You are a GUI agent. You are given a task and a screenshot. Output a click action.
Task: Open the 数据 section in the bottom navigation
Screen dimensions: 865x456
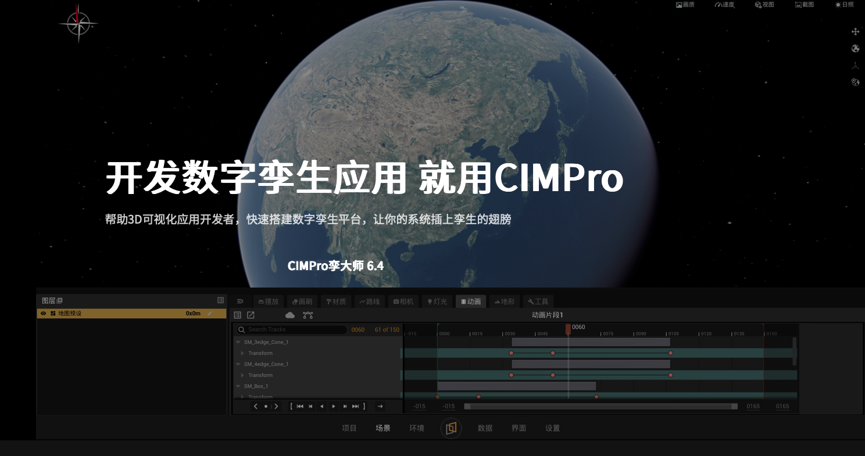click(485, 428)
